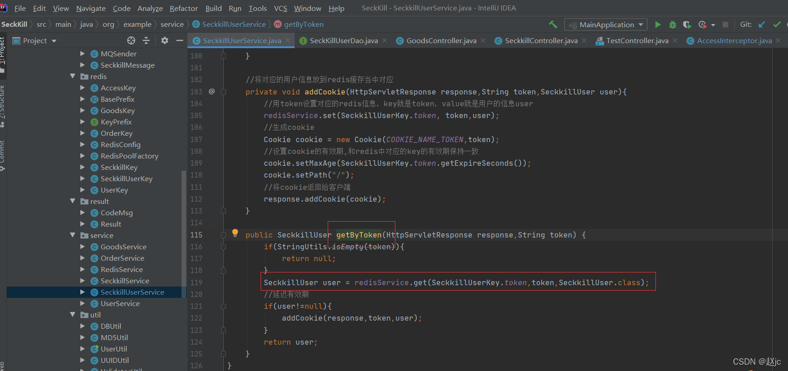Click the SeckkillUserService breadcrumb
788x371 pixels.
click(234, 25)
